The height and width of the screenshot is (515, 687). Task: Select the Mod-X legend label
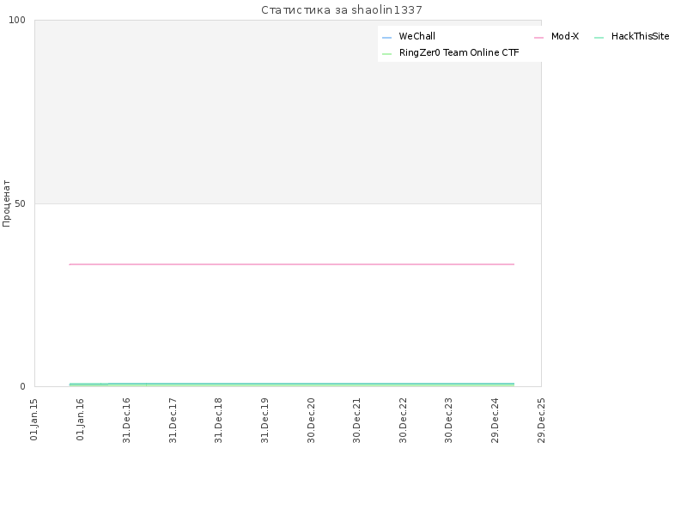pos(565,36)
